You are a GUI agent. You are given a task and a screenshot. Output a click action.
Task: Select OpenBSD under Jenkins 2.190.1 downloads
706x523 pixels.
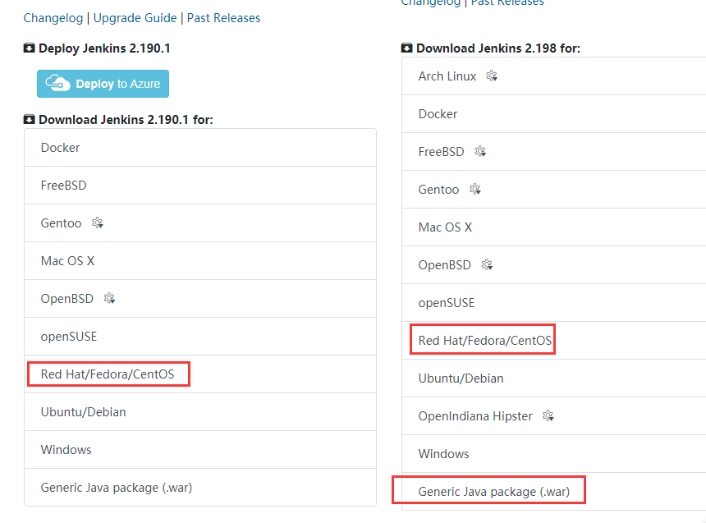point(200,299)
